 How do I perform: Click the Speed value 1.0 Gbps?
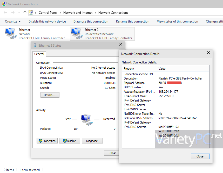[x=110, y=88]
